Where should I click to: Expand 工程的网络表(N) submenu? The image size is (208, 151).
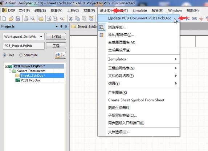176,68
